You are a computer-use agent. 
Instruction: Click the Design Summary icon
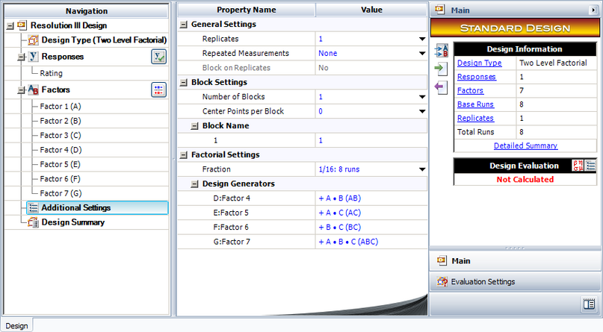pyautogui.click(x=34, y=222)
